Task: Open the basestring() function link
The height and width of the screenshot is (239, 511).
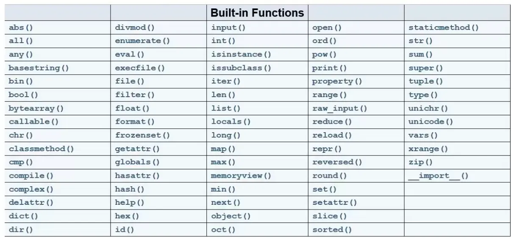Action: (x=39, y=68)
